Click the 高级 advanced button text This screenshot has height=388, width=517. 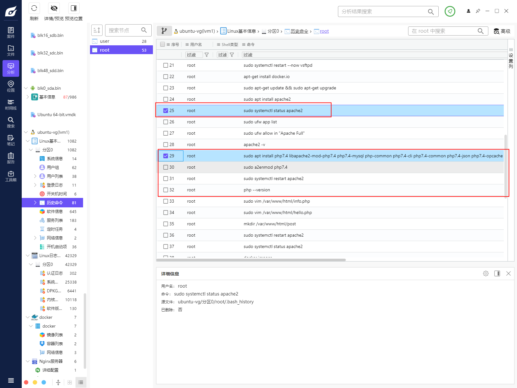point(505,31)
